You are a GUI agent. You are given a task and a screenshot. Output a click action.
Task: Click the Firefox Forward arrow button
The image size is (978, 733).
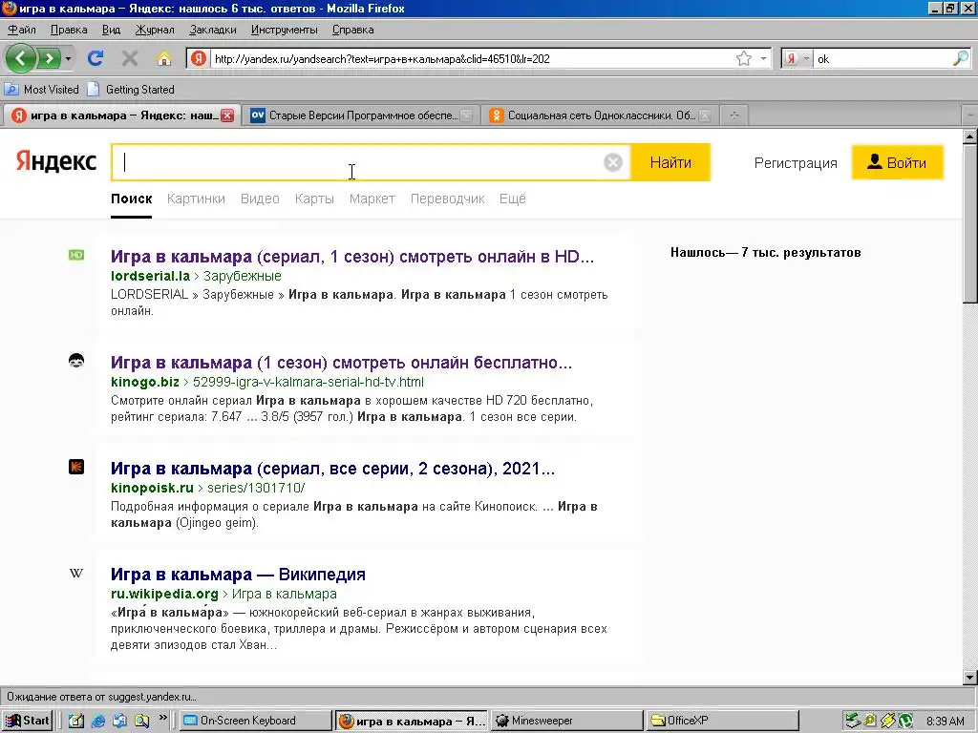[49, 58]
